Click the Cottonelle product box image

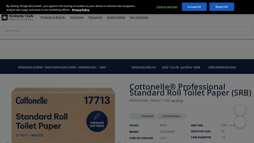click(x=63, y=114)
